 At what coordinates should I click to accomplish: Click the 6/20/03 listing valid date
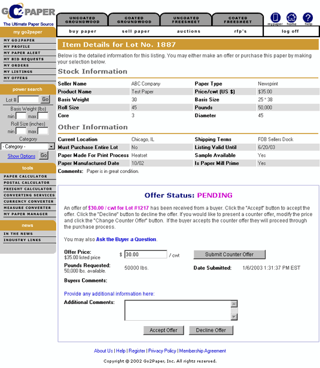click(x=267, y=147)
